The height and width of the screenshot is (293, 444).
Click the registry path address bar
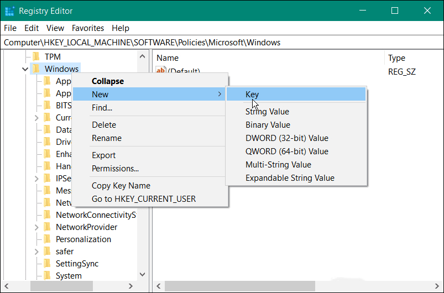(222, 43)
